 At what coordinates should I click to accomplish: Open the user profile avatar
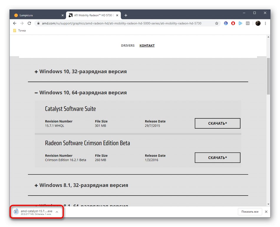(258, 23)
